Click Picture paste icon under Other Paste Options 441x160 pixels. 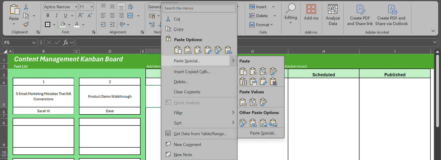263,123
